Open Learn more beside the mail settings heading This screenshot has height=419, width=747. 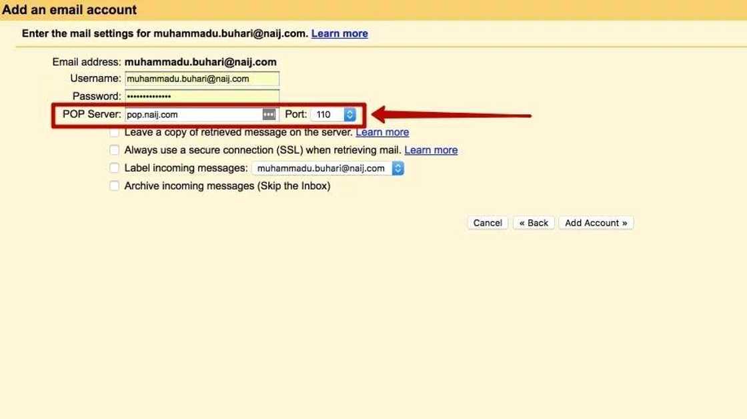339,33
